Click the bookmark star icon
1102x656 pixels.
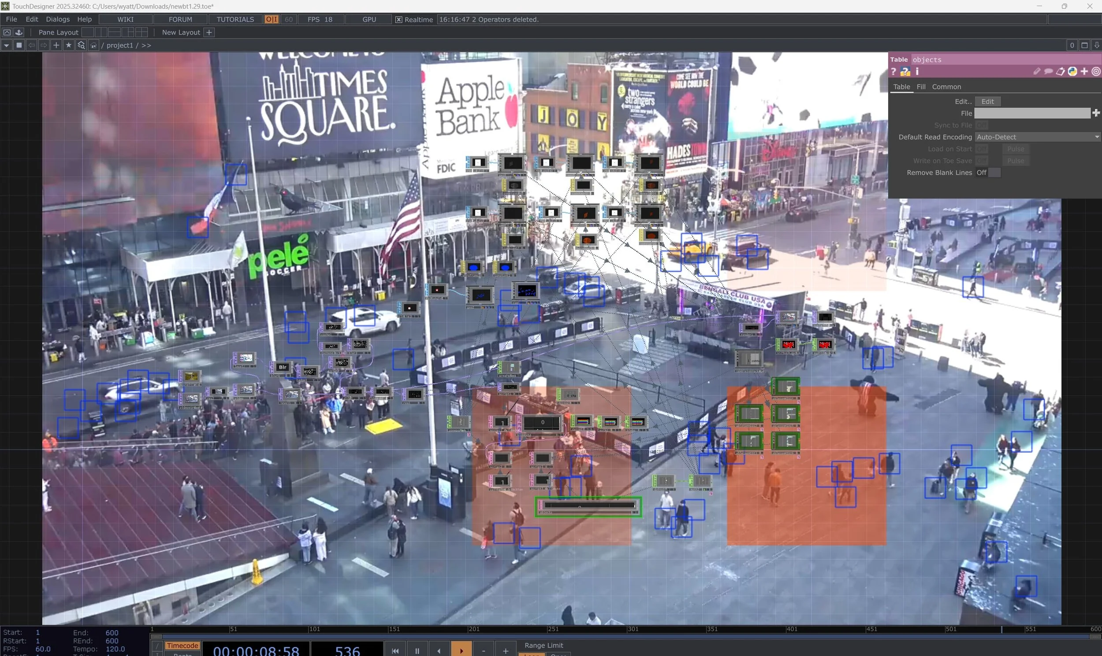point(69,45)
